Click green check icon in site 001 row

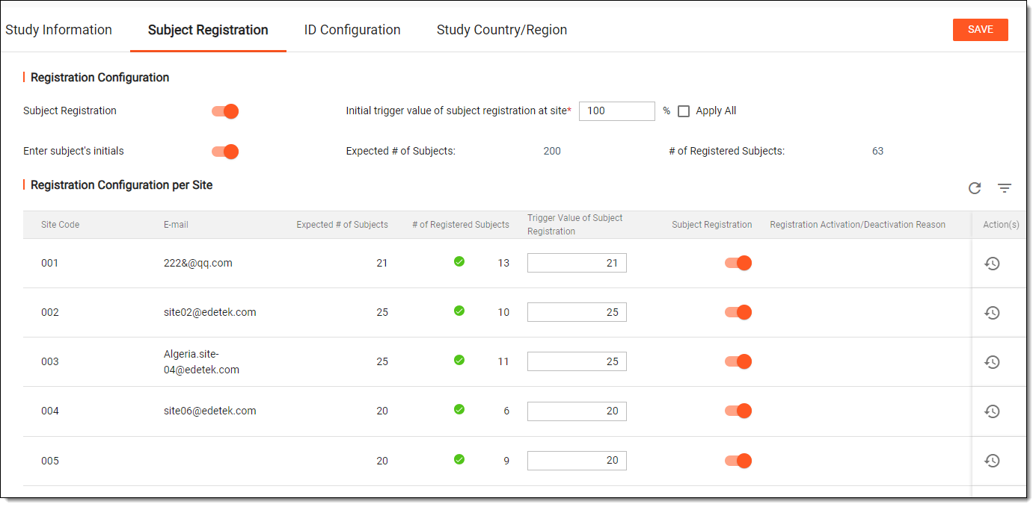coord(459,261)
